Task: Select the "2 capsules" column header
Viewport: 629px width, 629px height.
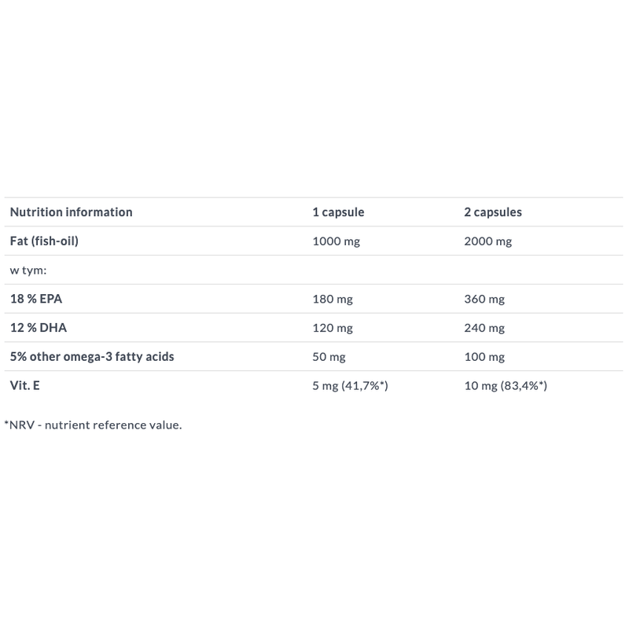Action: tap(493, 212)
